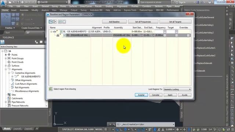
Task: Expand the Pipe Networks node
Action: point(6,102)
